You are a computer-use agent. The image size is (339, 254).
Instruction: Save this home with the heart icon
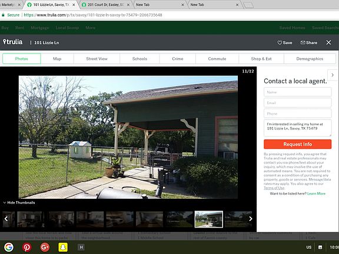point(284,42)
